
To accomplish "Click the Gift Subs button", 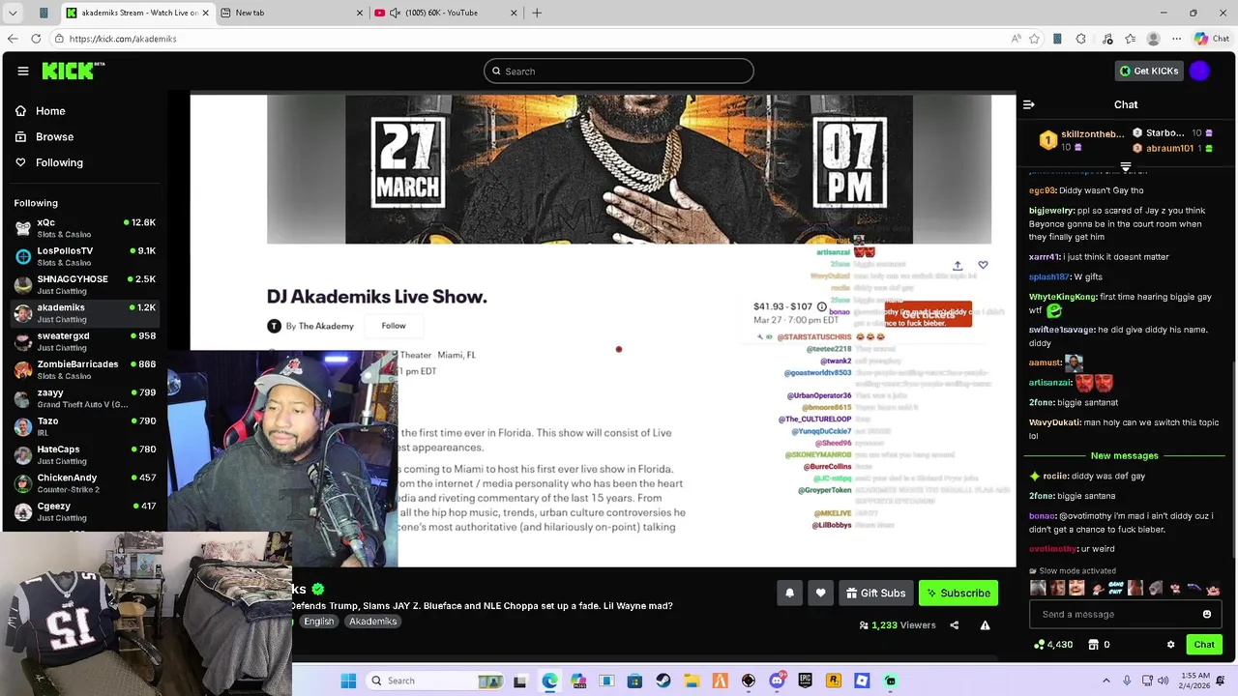I will pos(876,593).
